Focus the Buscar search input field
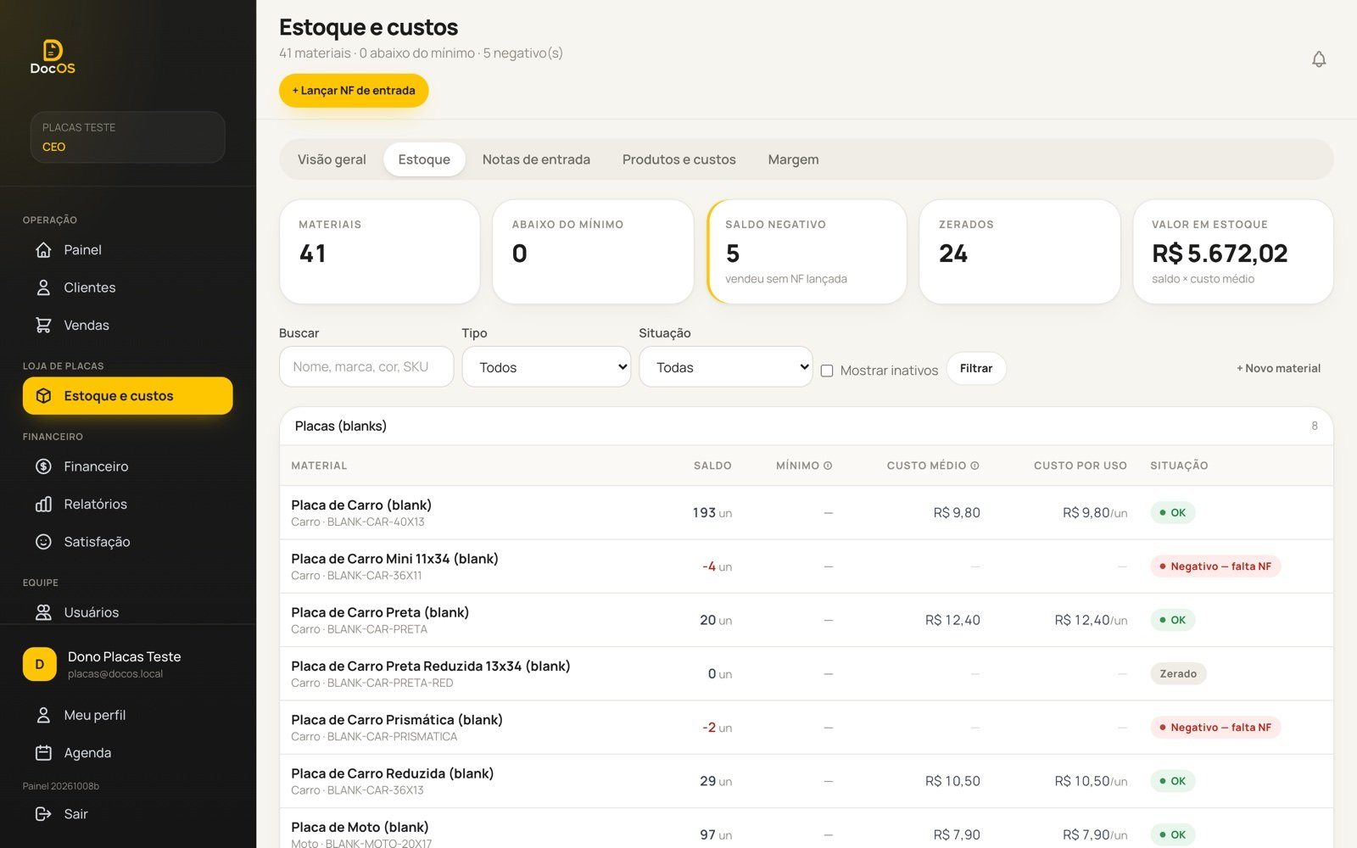 click(x=366, y=367)
